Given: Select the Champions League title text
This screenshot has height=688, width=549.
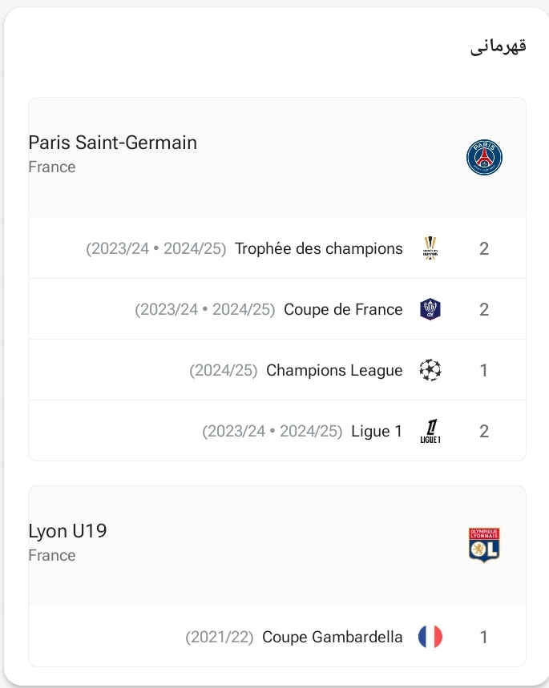Looking at the screenshot, I should tap(334, 370).
